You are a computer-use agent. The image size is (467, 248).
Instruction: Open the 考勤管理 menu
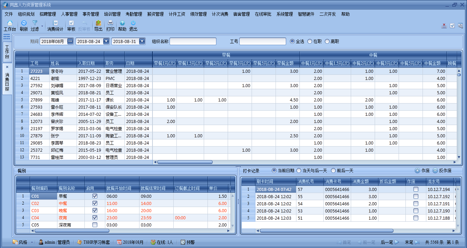point(134,14)
